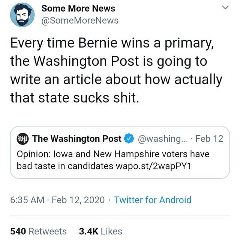Click "the Washington Post is going to" line
This screenshot has height=240, width=240.
[x=109, y=61]
